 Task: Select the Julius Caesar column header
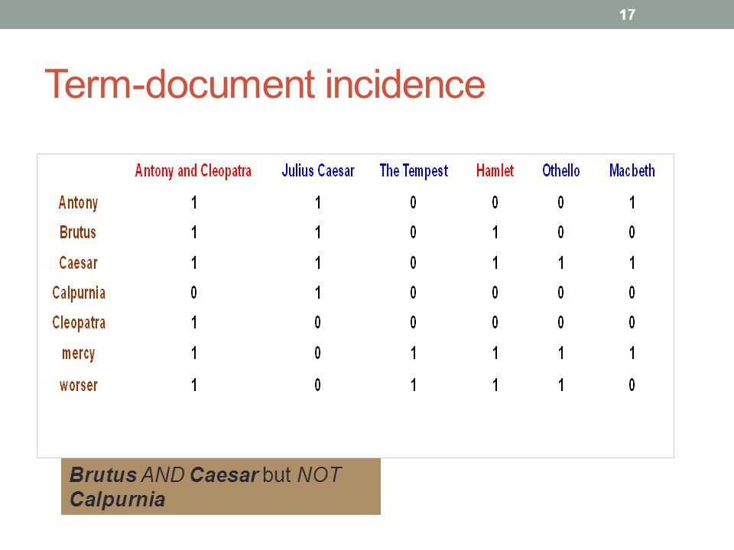pyautogui.click(x=318, y=170)
